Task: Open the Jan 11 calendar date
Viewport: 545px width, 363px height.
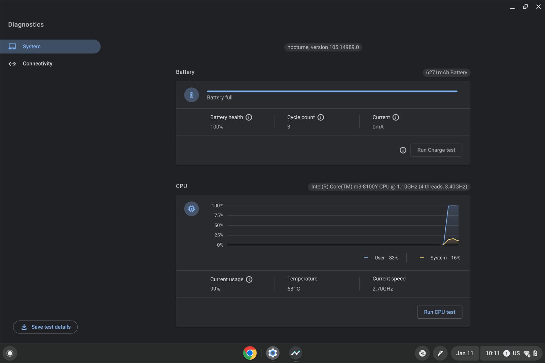Action: pos(464,353)
